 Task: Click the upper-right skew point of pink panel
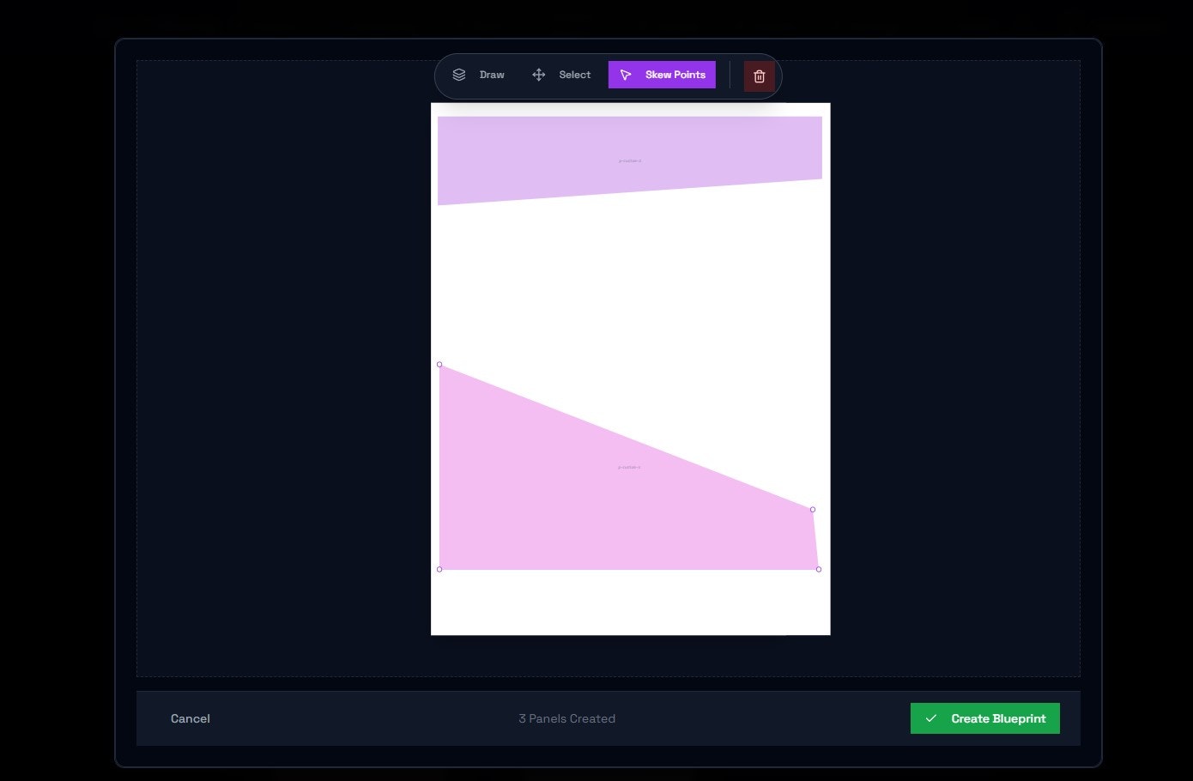coord(813,510)
